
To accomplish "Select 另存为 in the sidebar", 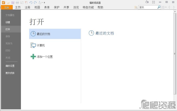I will pyautogui.click(x=11, y=43).
